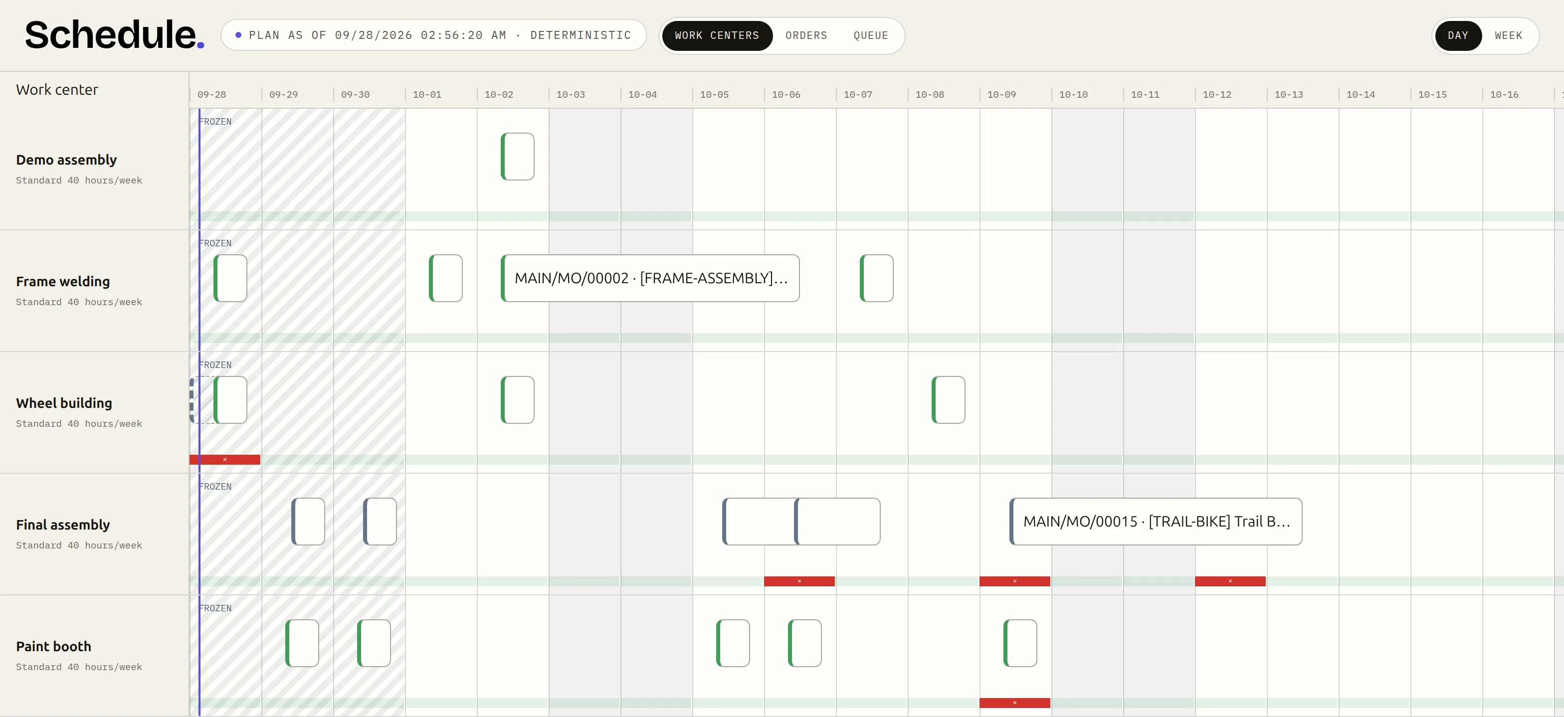1564x717 pixels.
Task: Click Final assembly red overload bar on 10-09
Action: [x=1015, y=581]
